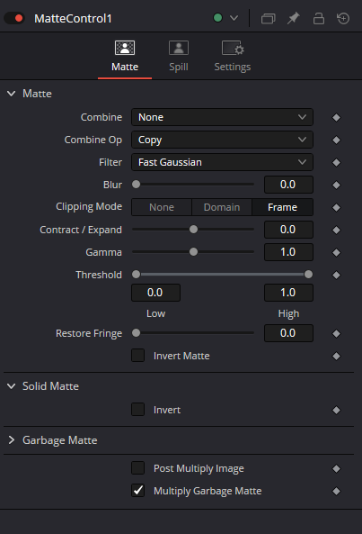
Task: Open the tile color dropdown arrow
Action: point(234,18)
